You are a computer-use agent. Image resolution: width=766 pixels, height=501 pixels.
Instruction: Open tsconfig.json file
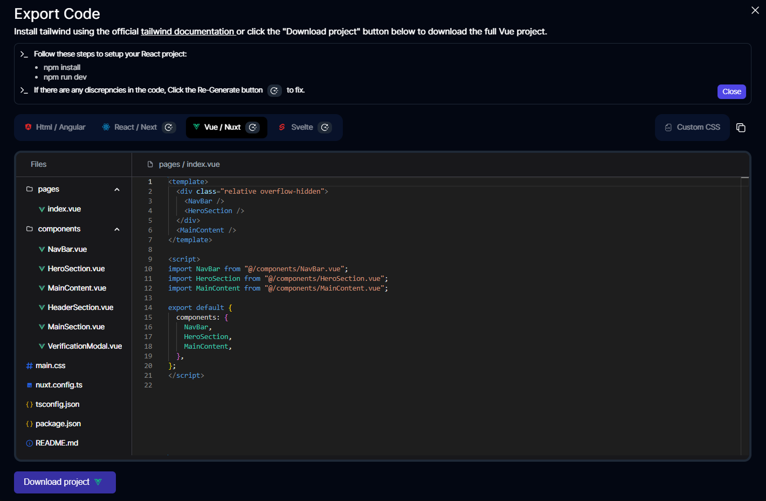57,404
